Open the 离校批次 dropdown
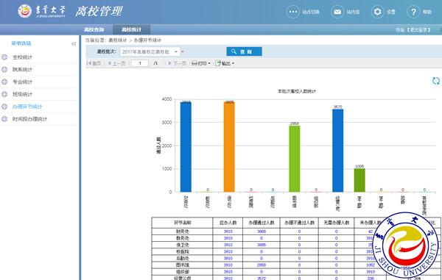442x280 pixels. (150, 52)
